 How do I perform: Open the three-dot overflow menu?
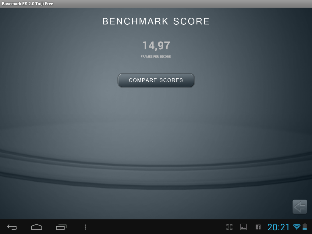click(85, 227)
